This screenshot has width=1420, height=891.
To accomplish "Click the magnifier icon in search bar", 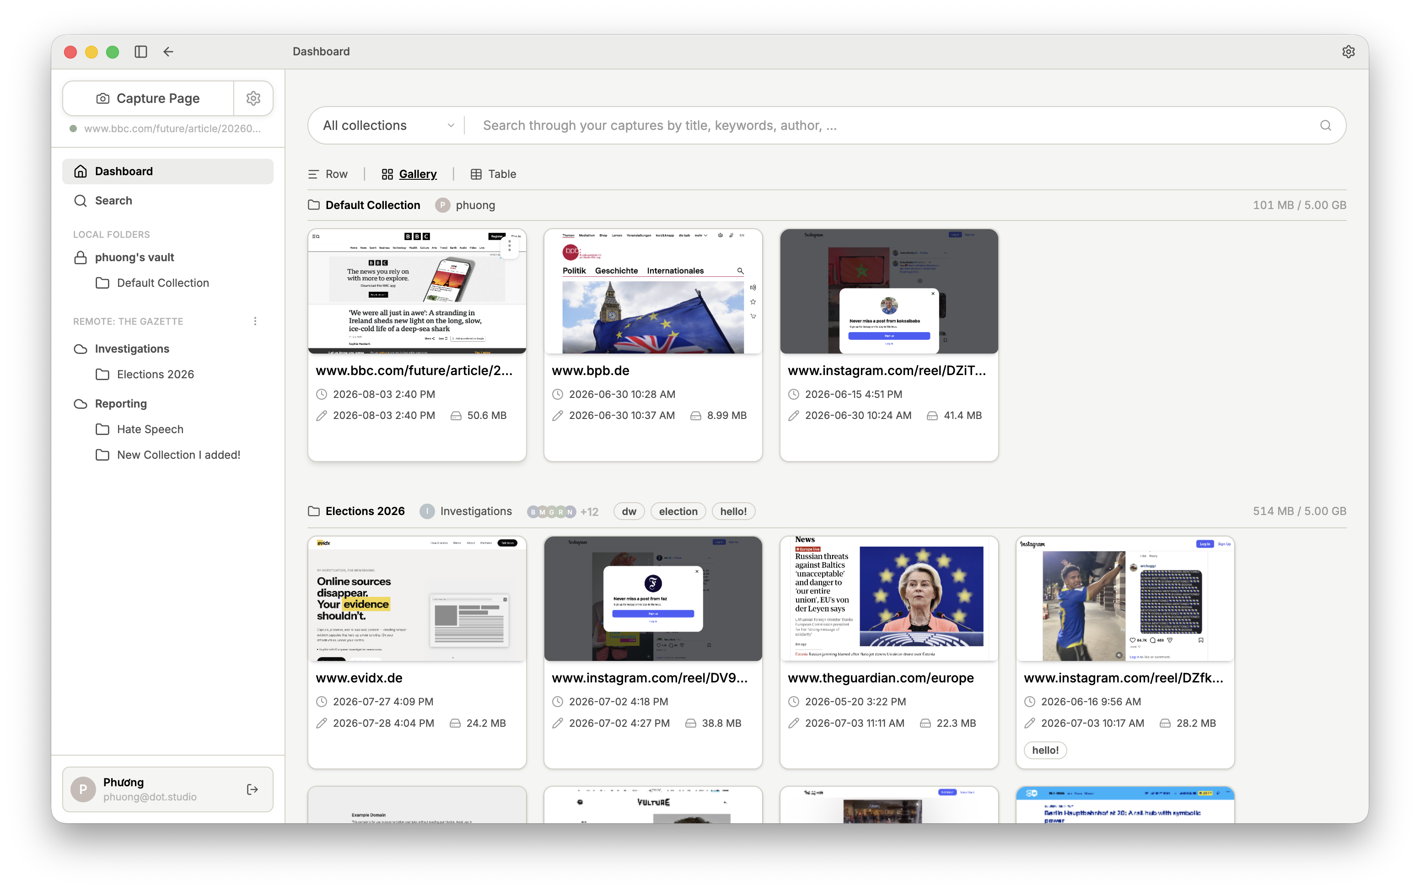I will (x=1325, y=125).
